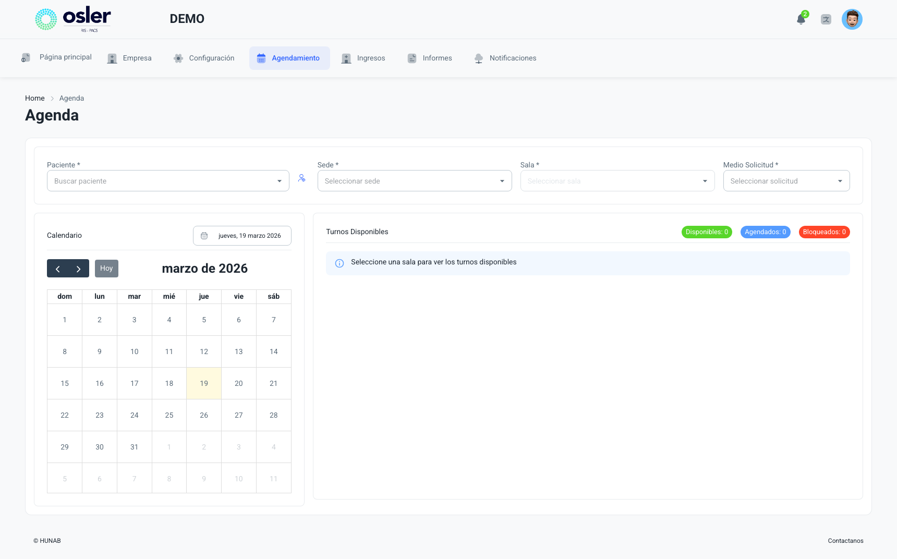This screenshot has height=559, width=897.
Task: Click the Configuración gear icon
Action: 178,58
